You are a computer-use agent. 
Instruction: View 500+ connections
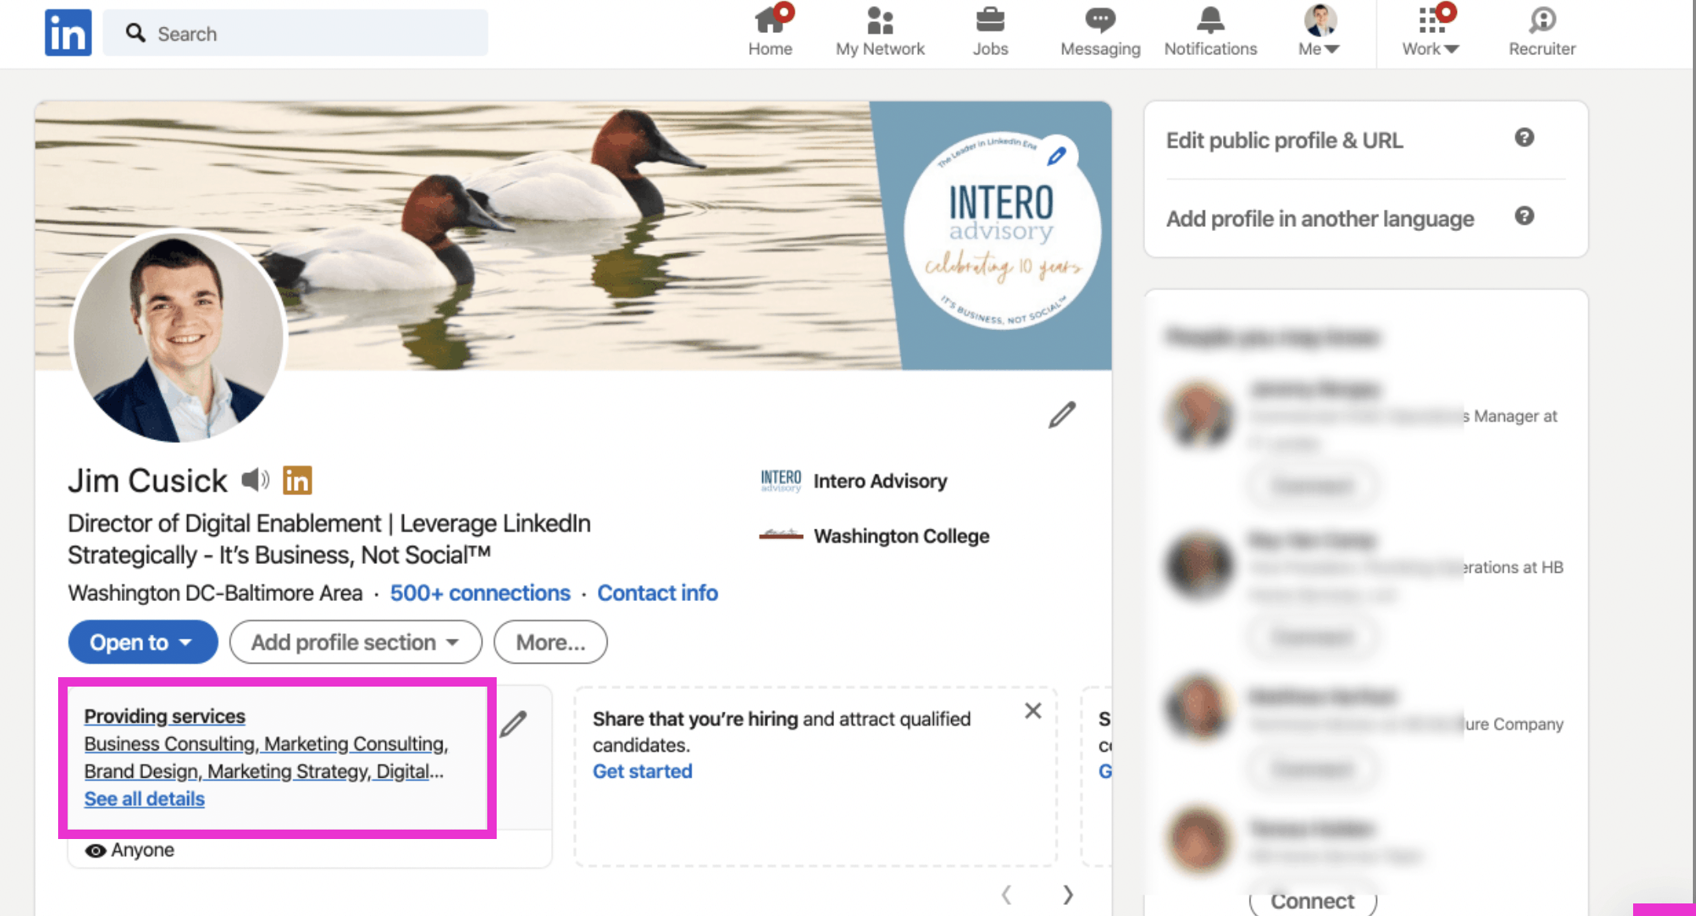(480, 593)
